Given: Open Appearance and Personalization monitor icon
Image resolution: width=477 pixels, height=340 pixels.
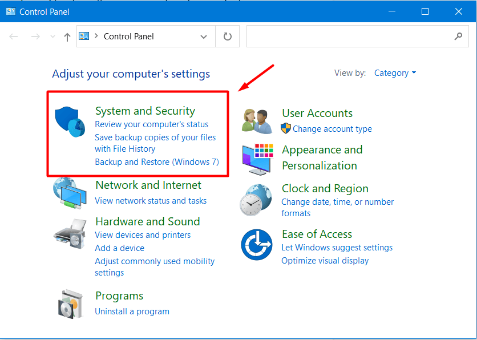Looking at the screenshot, I should (257, 159).
